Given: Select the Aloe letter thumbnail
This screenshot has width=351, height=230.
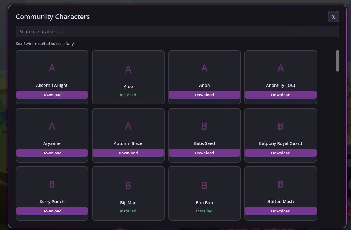Looking at the screenshot, I should (128, 69).
